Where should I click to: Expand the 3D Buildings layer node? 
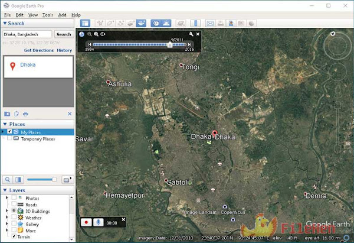tap(6, 211)
